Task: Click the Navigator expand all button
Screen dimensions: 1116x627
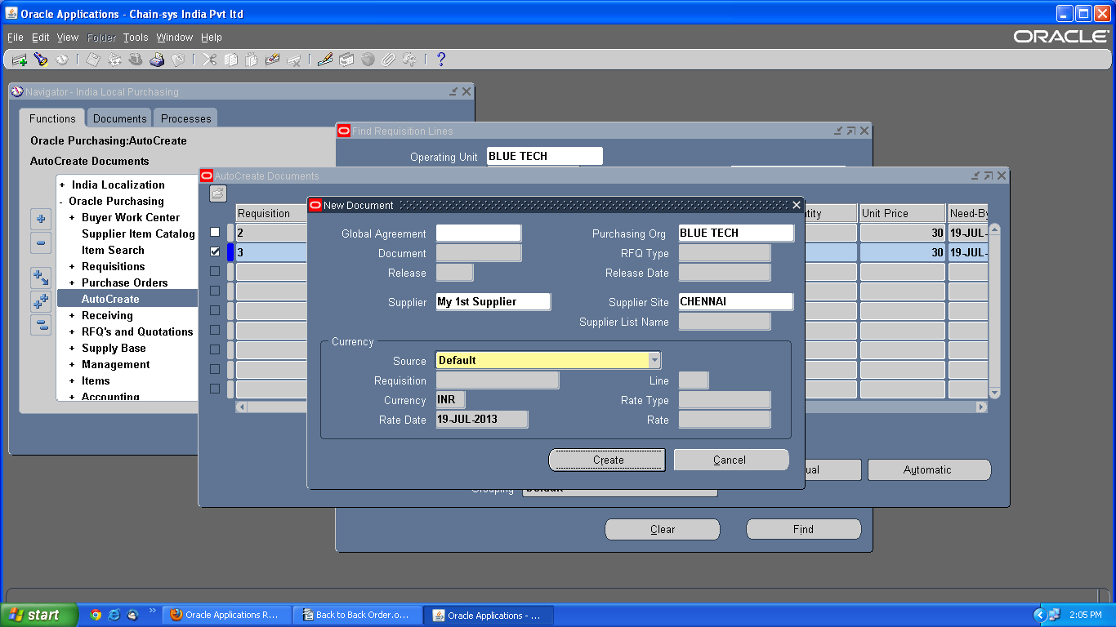Action: [x=42, y=301]
